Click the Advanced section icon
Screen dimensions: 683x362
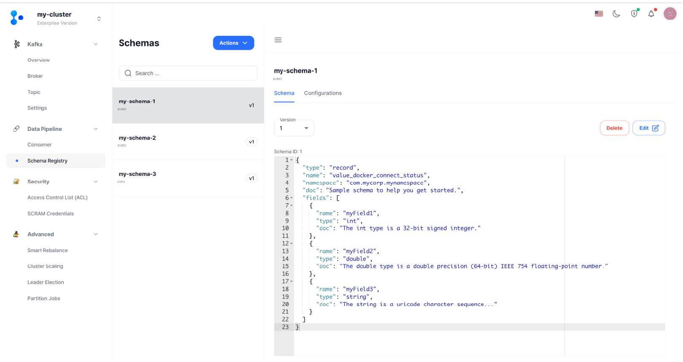pos(16,234)
